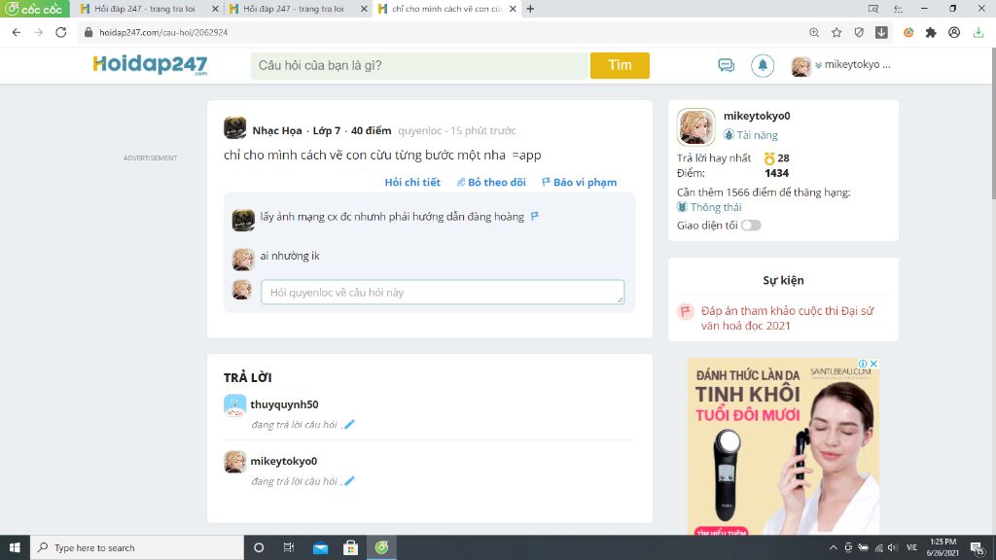The image size is (996, 560).
Task: Click the zoom magnifier icon in address bar
Action: pos(814,32)
